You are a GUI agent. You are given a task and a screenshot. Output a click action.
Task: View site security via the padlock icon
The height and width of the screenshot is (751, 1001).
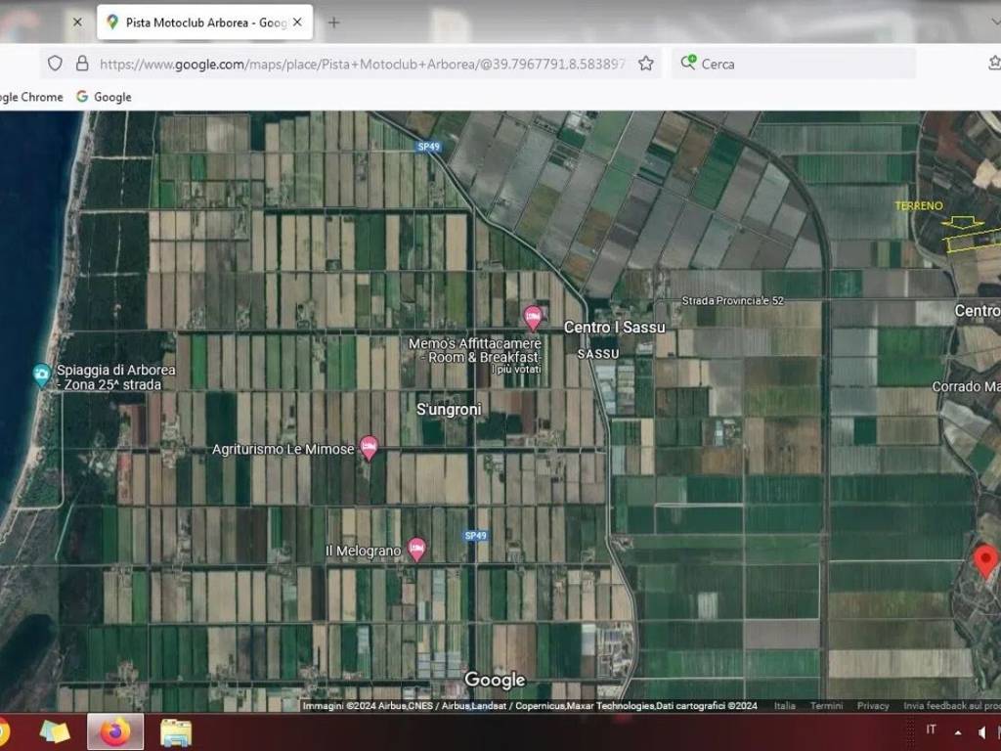click(82, 64)
